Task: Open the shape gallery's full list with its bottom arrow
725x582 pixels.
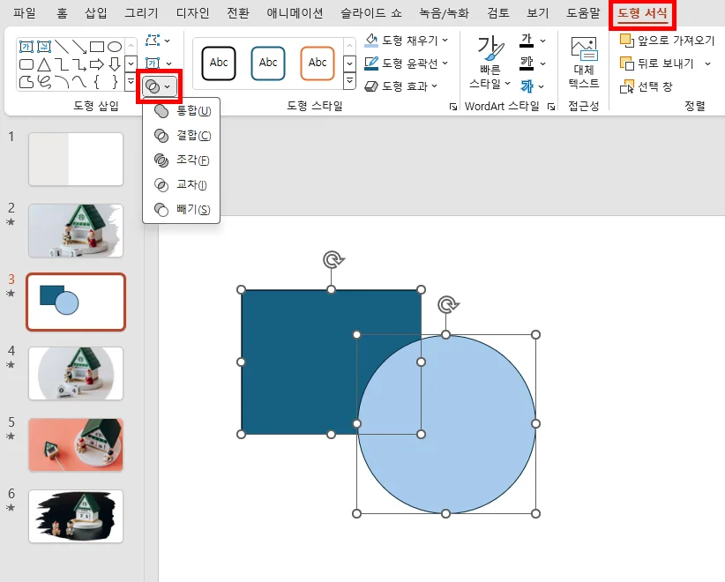Action: tap(131, 82)
